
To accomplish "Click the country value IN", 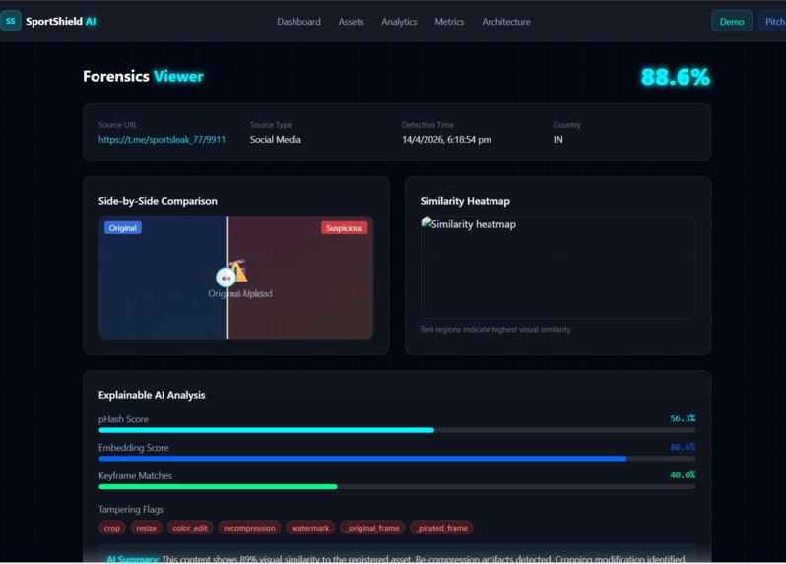I will 557,139.
